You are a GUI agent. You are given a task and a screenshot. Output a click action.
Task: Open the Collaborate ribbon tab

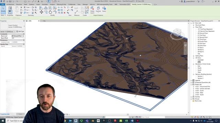[72, 4]
